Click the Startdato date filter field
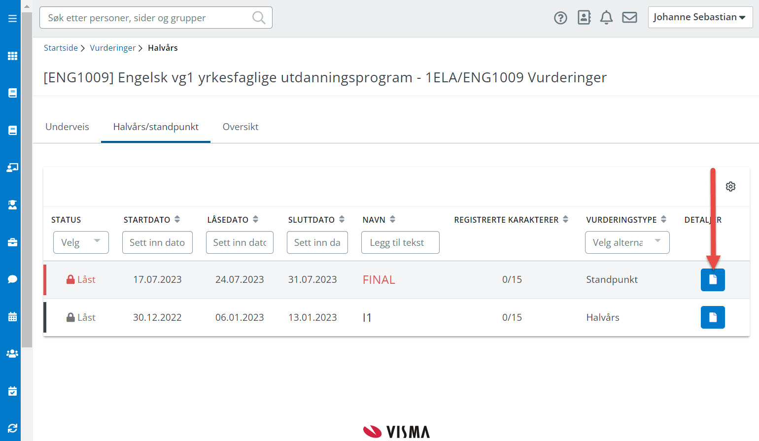The image size is (759, 441). (157, 242)
